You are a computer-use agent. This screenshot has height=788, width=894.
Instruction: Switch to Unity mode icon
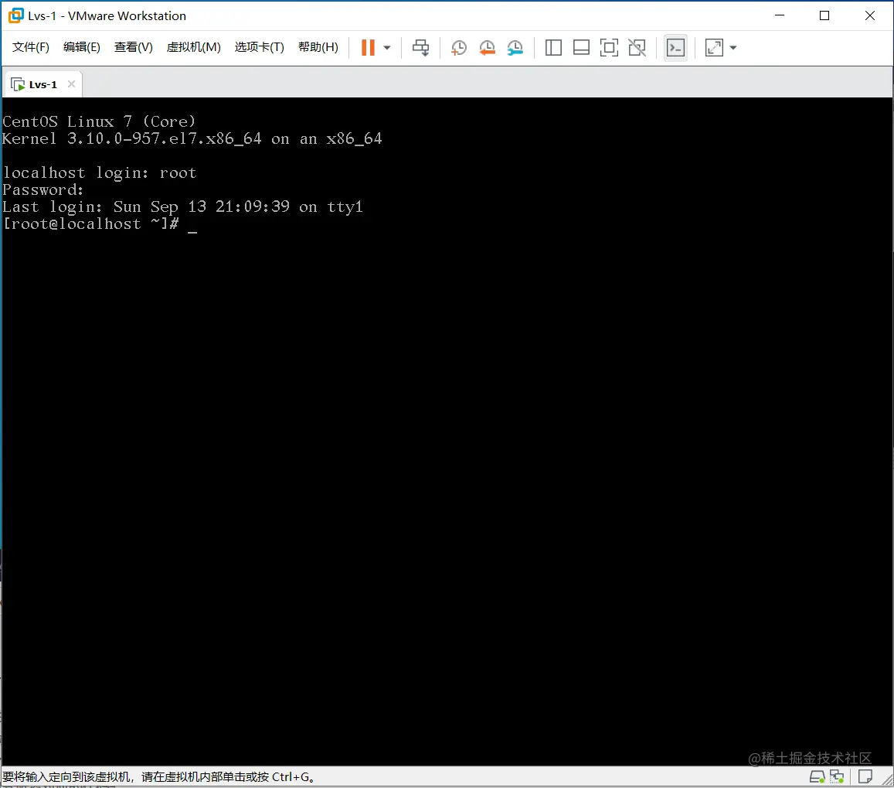point(637,48)
